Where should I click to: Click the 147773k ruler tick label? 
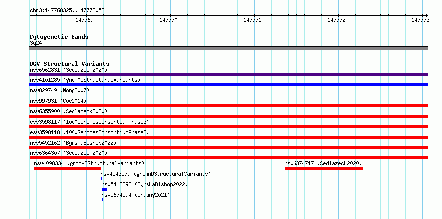422,20
